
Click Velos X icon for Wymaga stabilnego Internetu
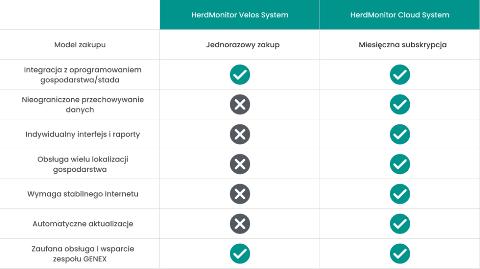point(240,194)
